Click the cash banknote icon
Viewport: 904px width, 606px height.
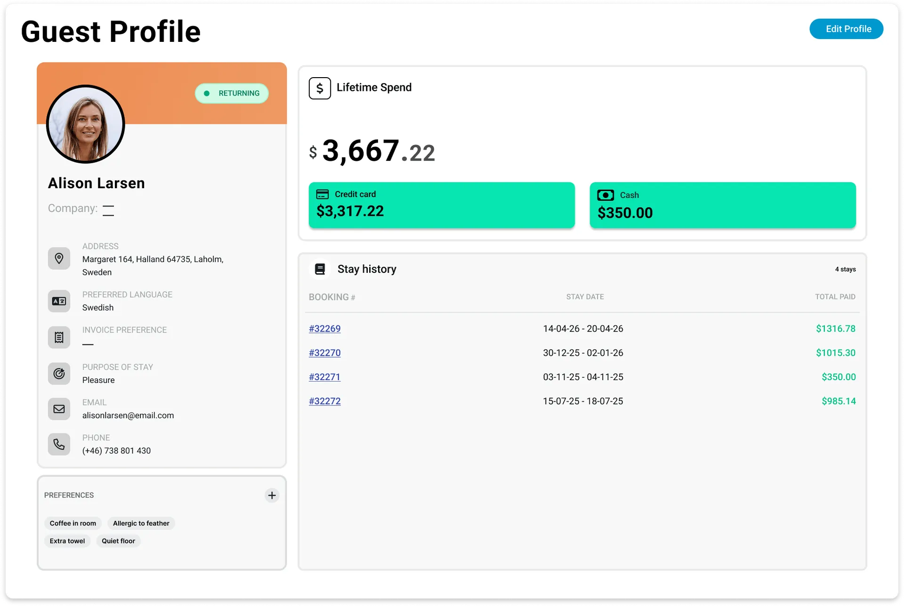[x=605, y=195]
